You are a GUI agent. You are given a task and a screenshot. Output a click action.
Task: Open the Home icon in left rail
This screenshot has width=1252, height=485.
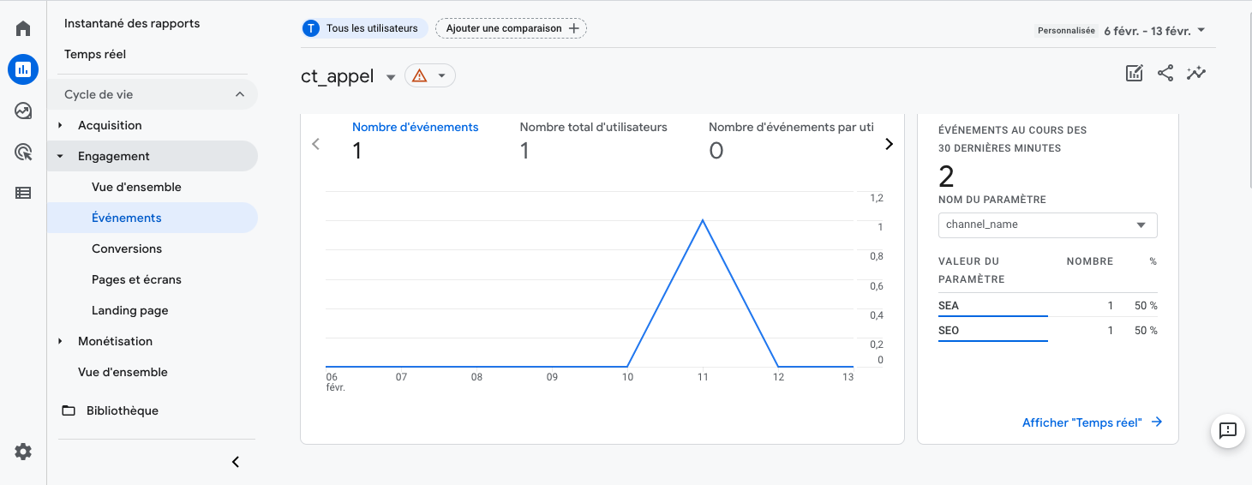pos(23,28)
